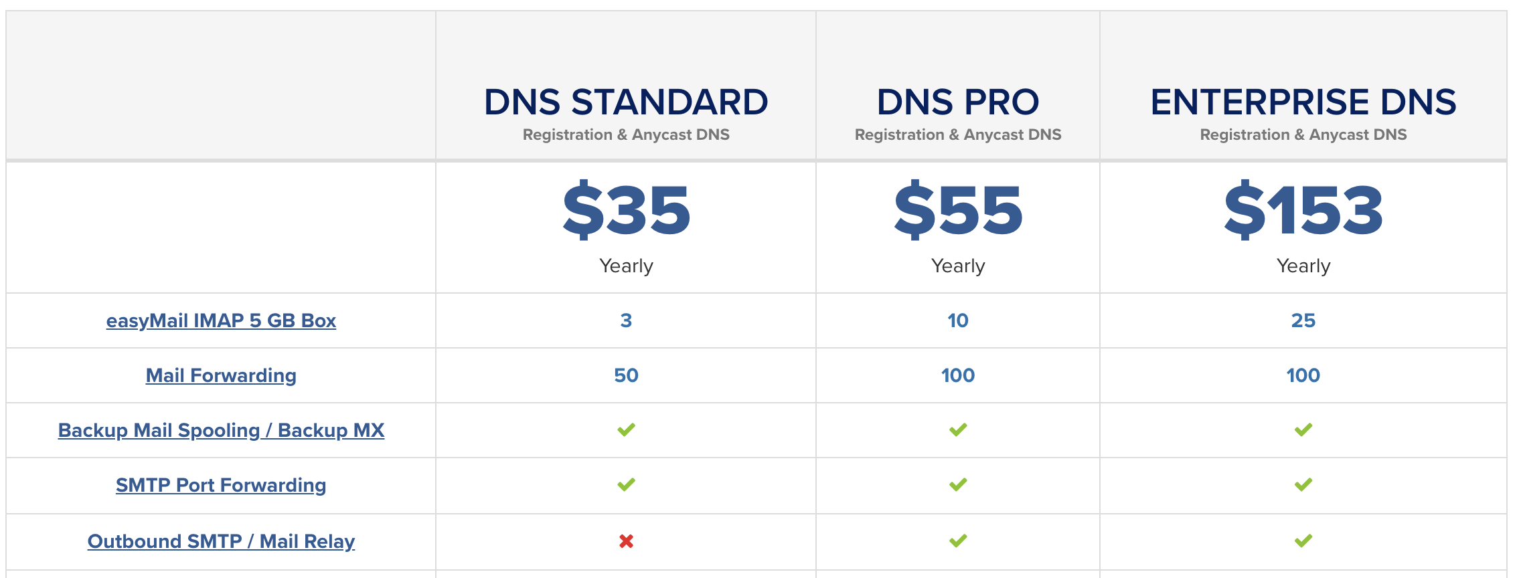1517x578 pixels.
Task: Click DNS Standard Backup MX checkmark
Action: tap(626, 429)
